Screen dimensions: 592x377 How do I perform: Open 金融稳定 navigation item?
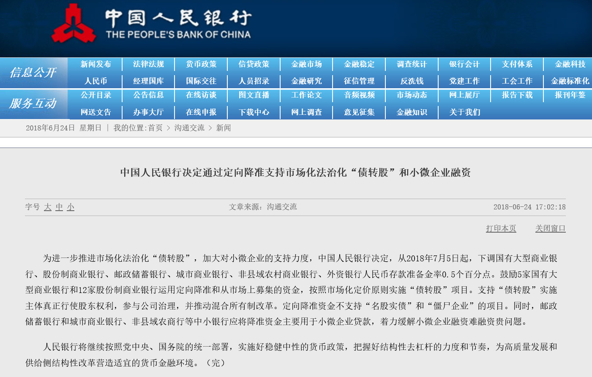[359, 64]
